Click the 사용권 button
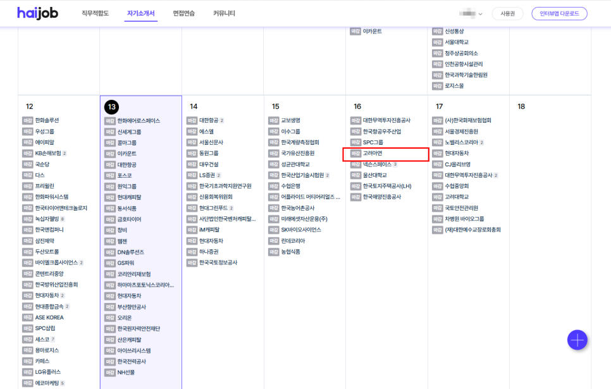This screenshot has height=389, width=611. (x=507, y=13)
